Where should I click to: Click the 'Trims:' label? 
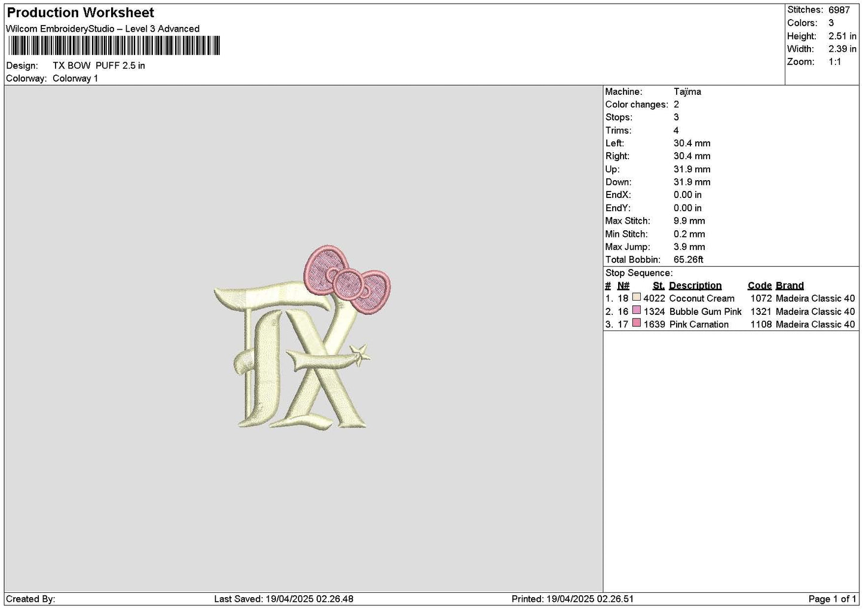[618, 131]
